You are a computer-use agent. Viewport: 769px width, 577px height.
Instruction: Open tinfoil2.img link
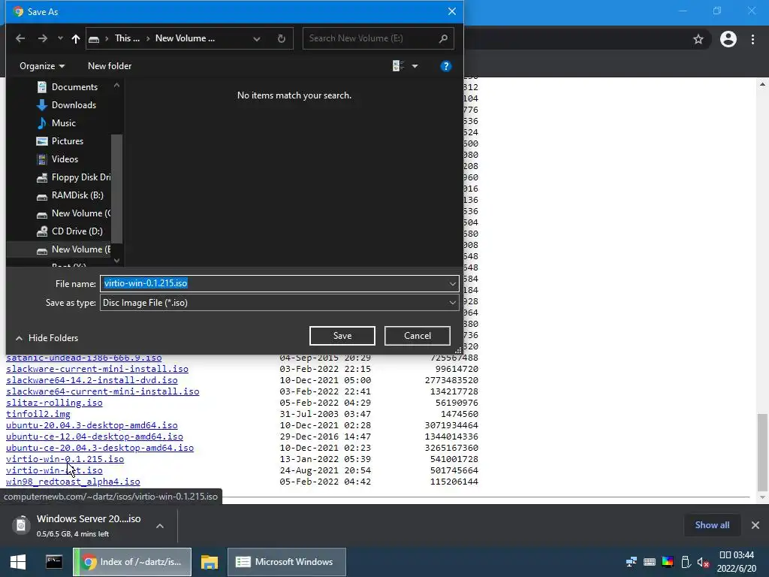coord(38,414)
